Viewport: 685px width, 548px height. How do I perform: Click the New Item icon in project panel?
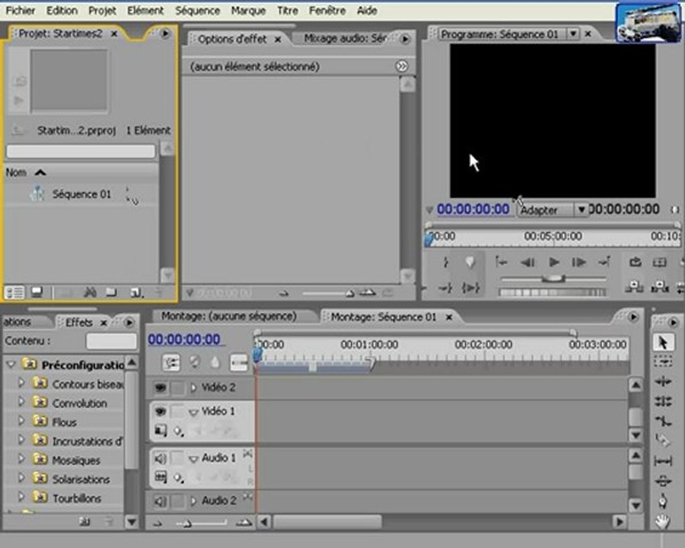coord(136,292)
